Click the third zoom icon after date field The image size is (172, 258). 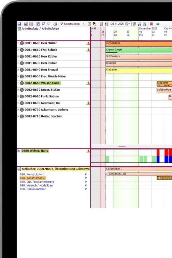pyautogui.click(x=145, y=24)
